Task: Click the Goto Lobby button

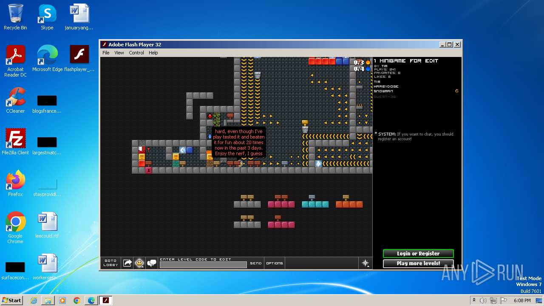Action: pyautogui.click(x=110, y=263)
